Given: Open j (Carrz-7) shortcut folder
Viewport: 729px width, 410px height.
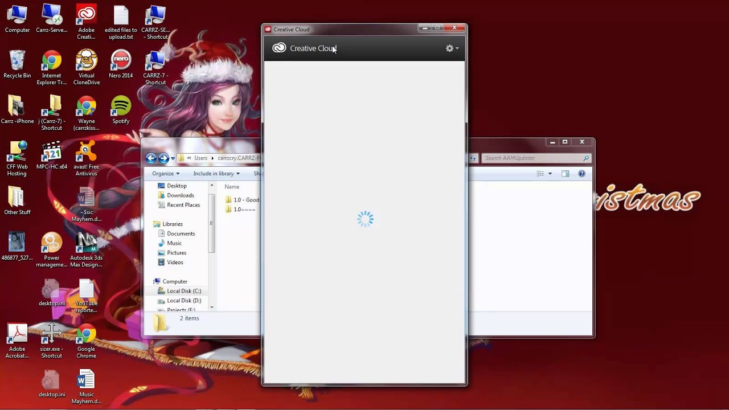Looking at the screenshot, I should 51,113.
